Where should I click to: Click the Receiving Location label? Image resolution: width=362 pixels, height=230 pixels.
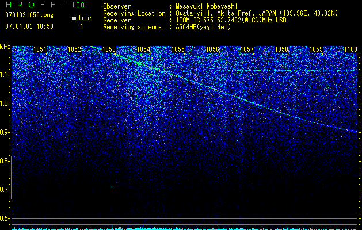pos(134,14)
